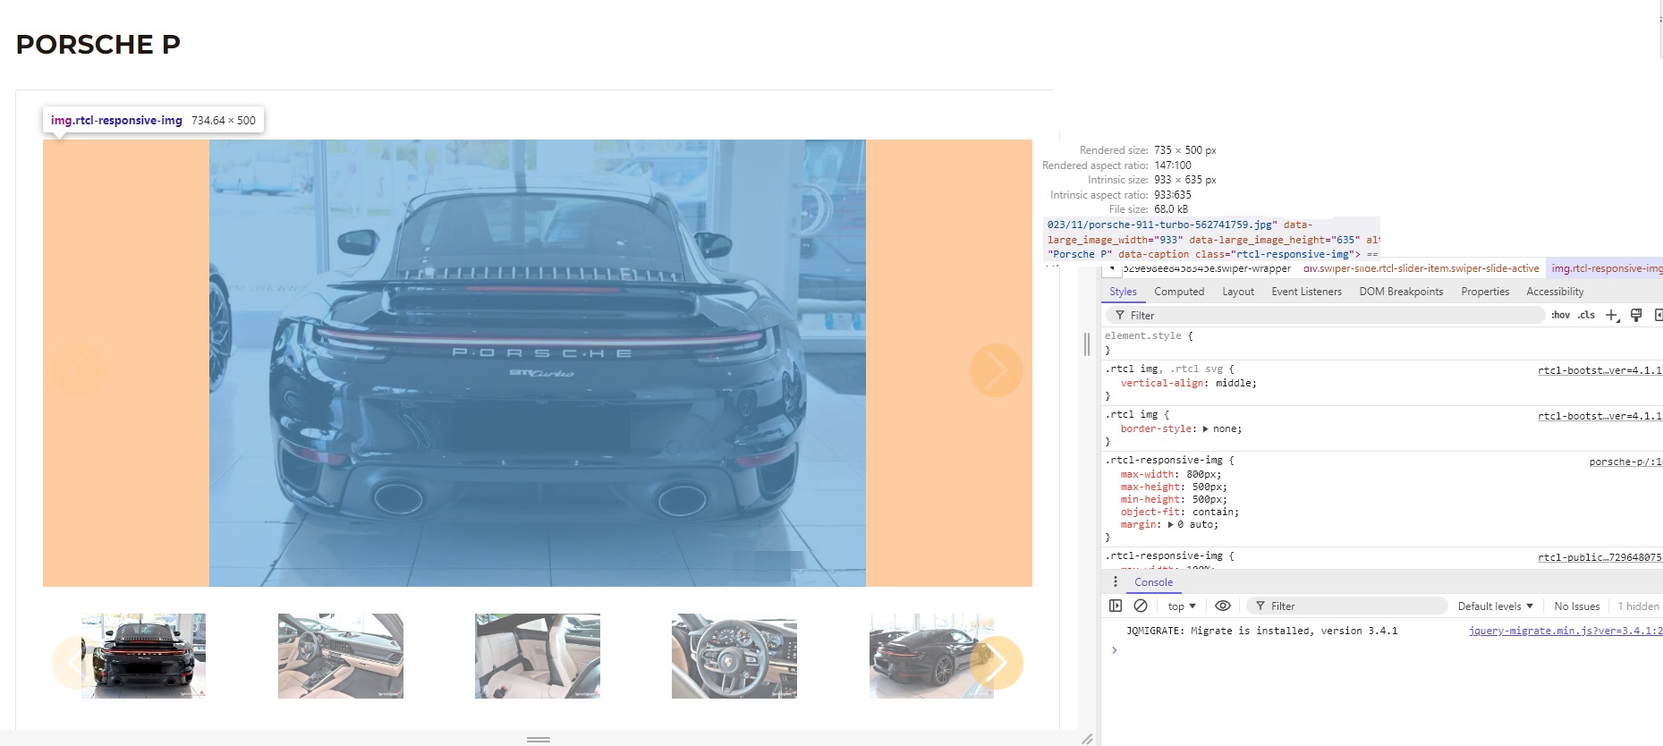This screenshot has height=746, width=1663.
Task: Select rear-view Porsche thumbnail
Action: point(143,656)
